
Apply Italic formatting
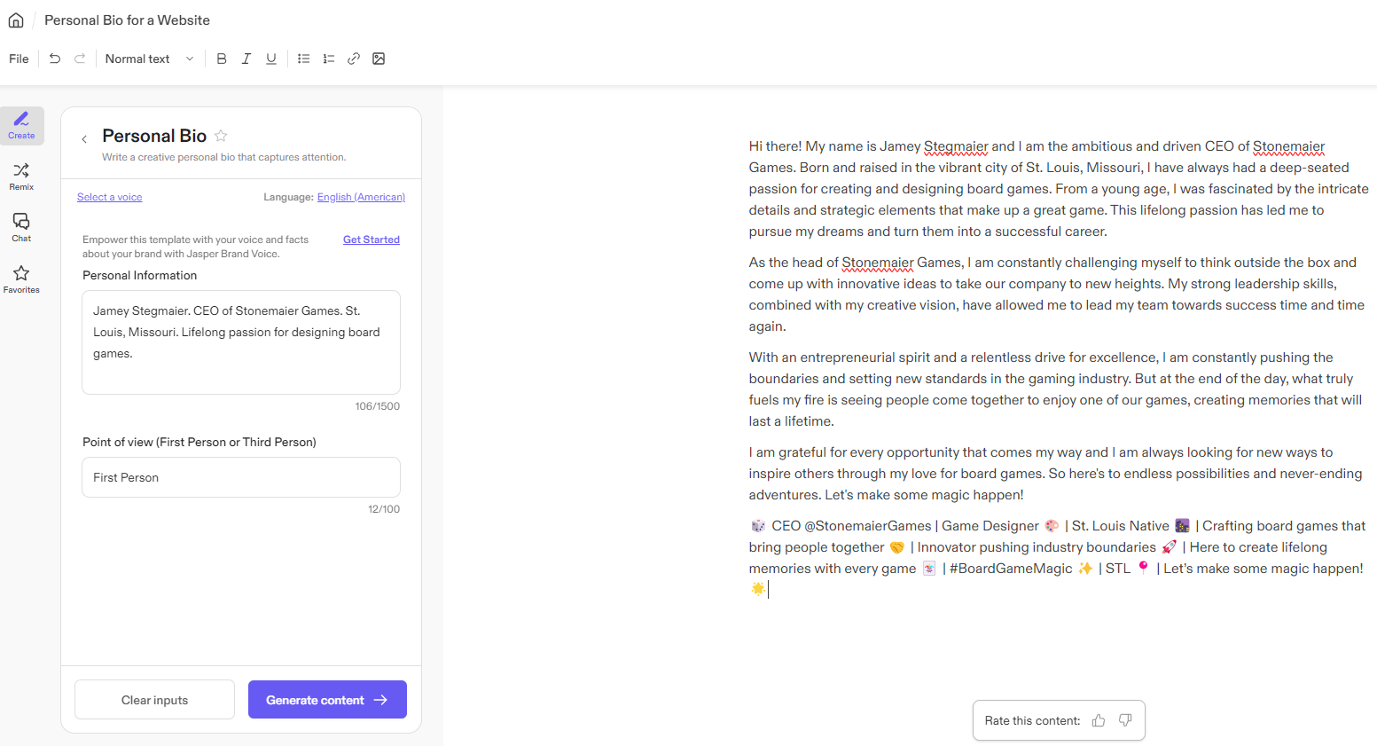click(246, 58)
